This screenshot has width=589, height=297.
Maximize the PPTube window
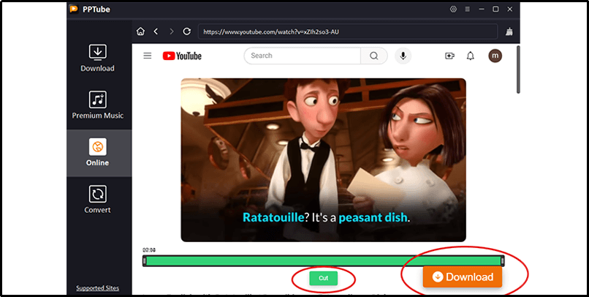click(495, 9)
